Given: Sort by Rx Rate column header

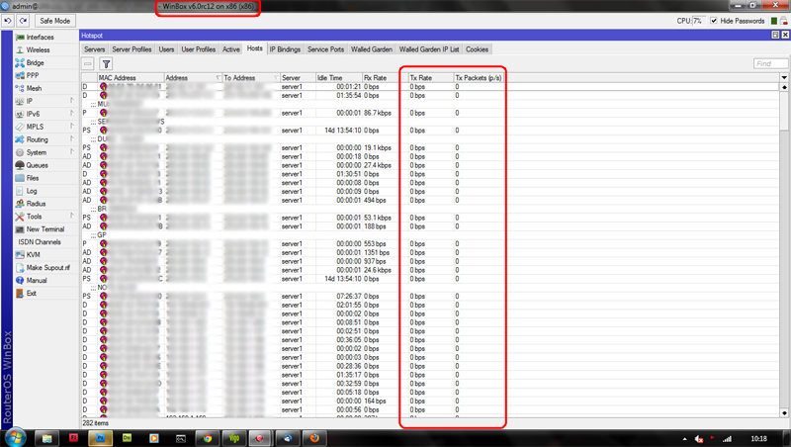Looking at the screenshot, I should coord(386,78).
